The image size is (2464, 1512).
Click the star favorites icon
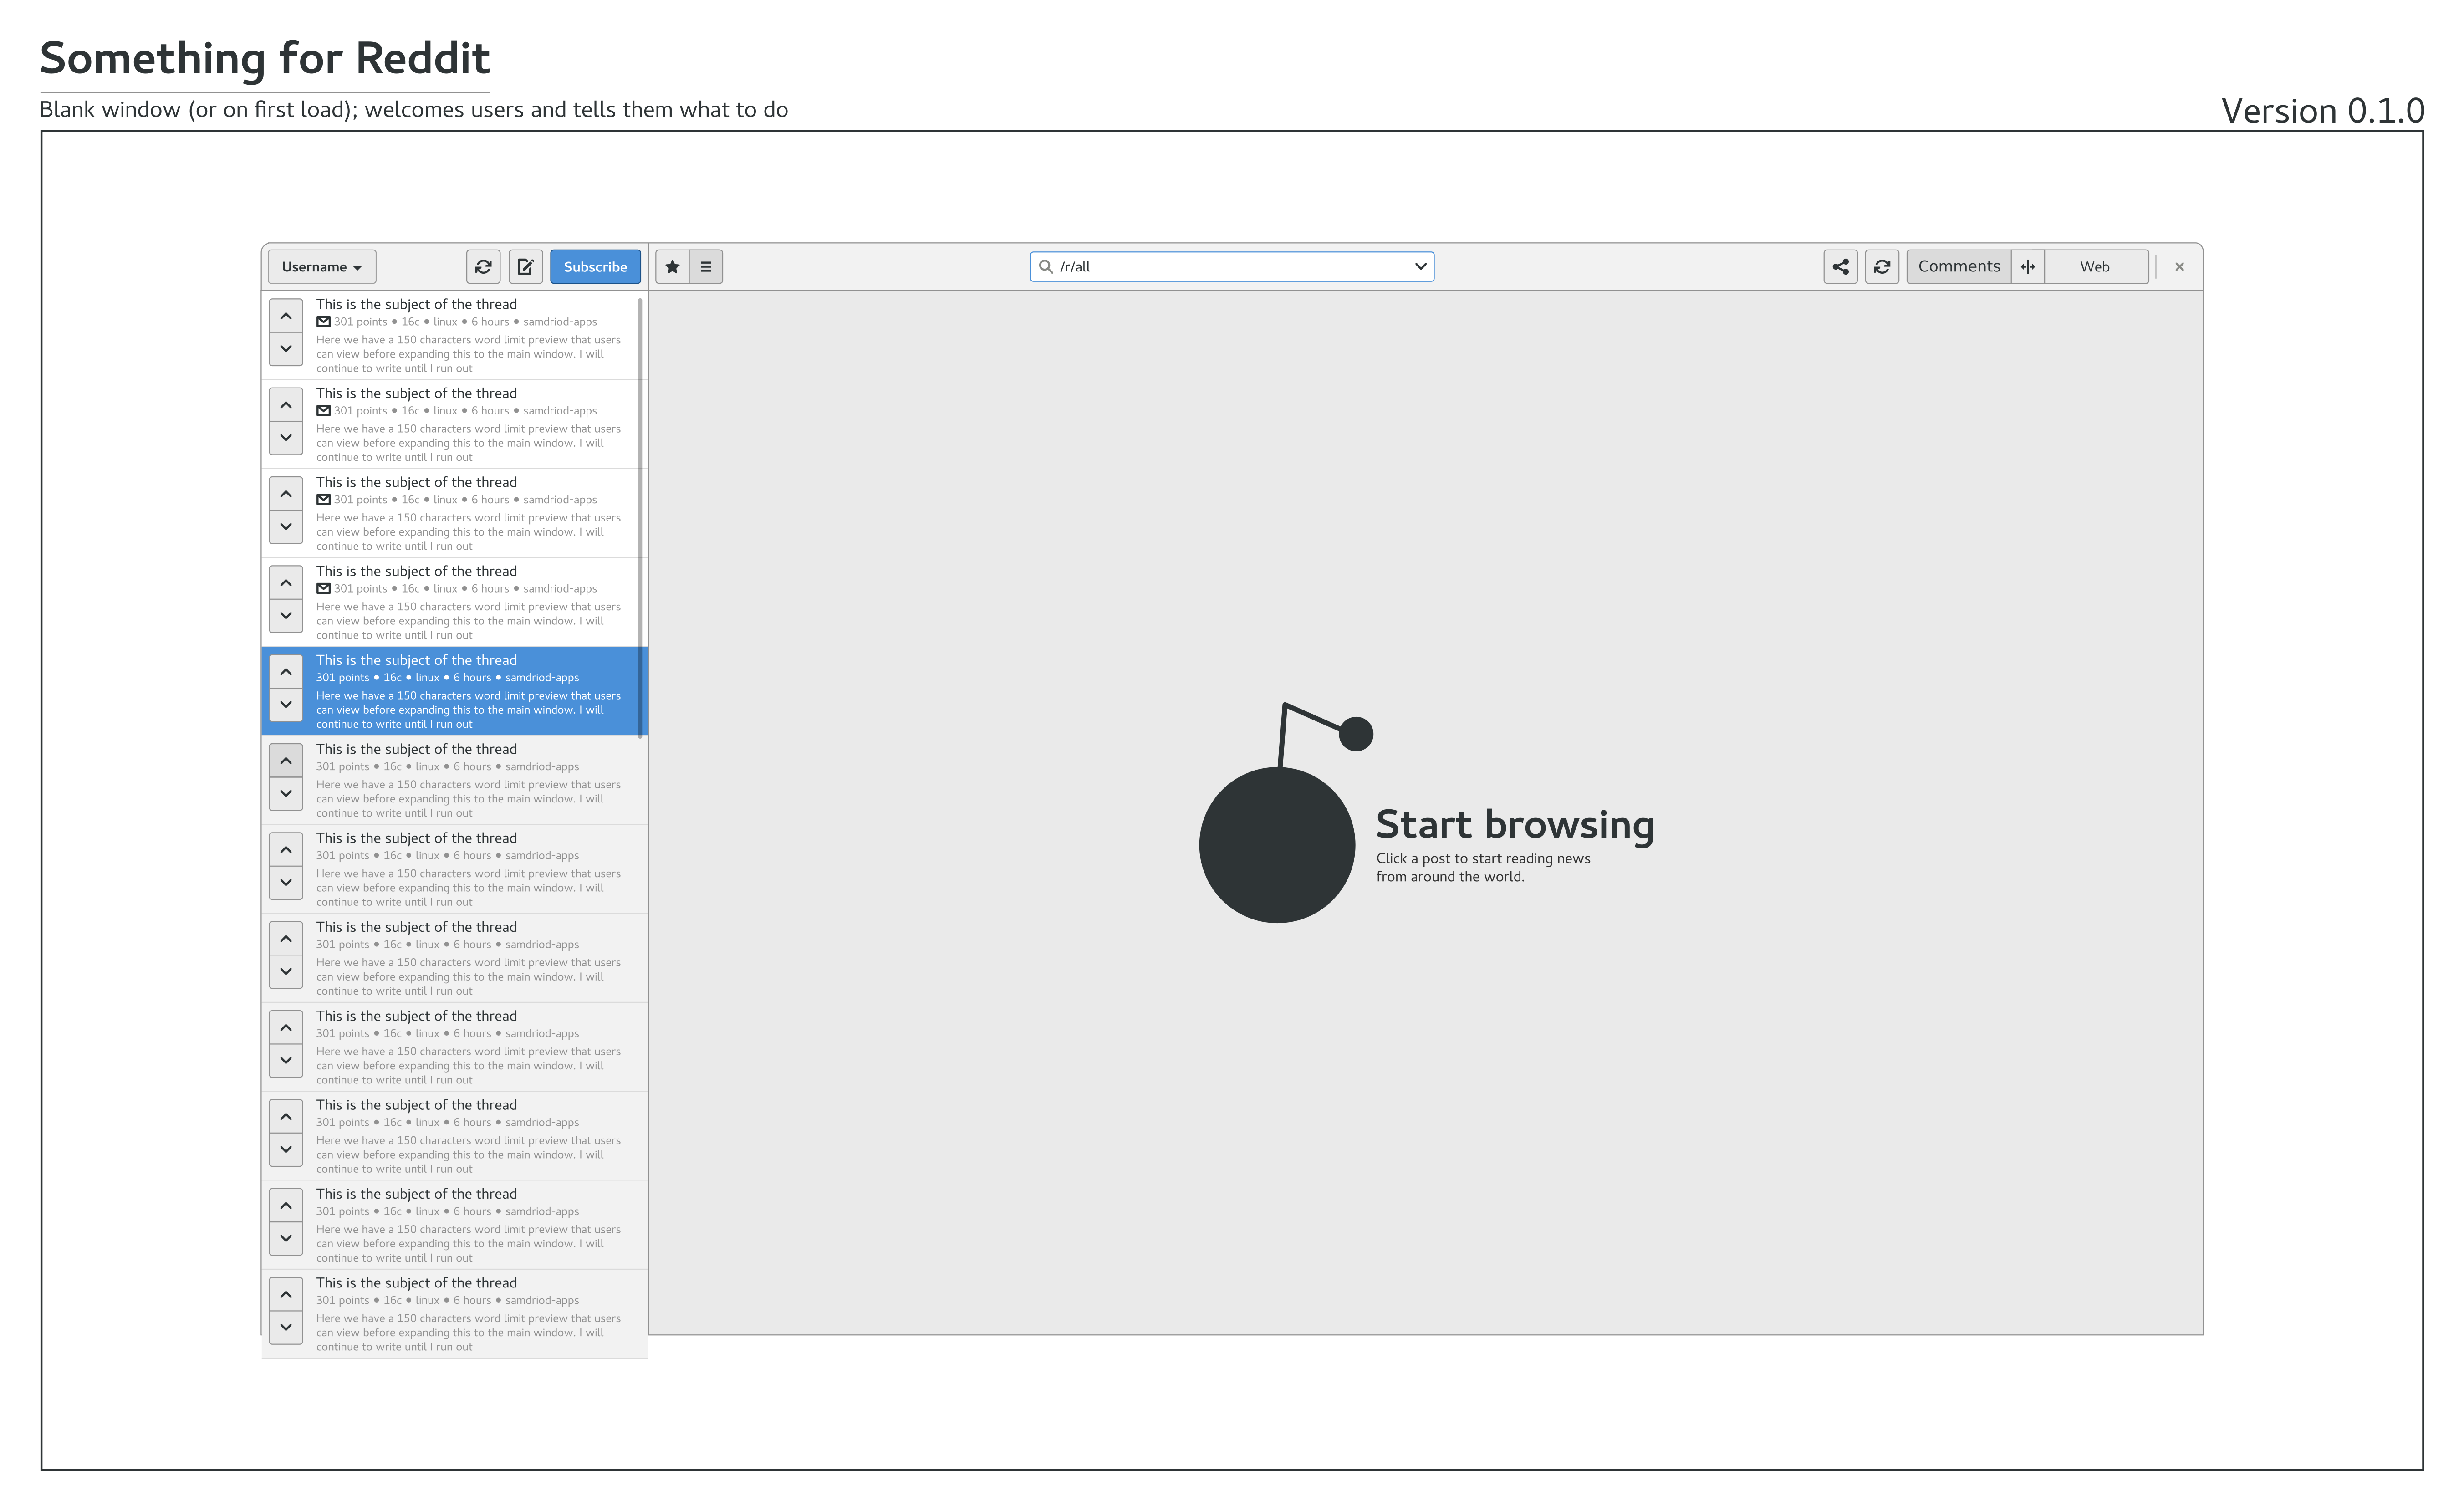click(672, 267)
